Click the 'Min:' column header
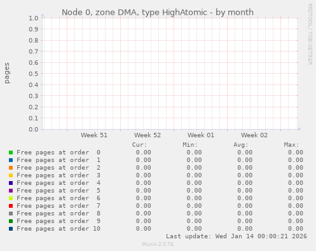Screen dimensions: 316x251 190,145
